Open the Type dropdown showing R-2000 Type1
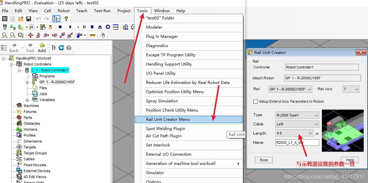The width and height of the screenshot is (368, 183). coord(297,115)
